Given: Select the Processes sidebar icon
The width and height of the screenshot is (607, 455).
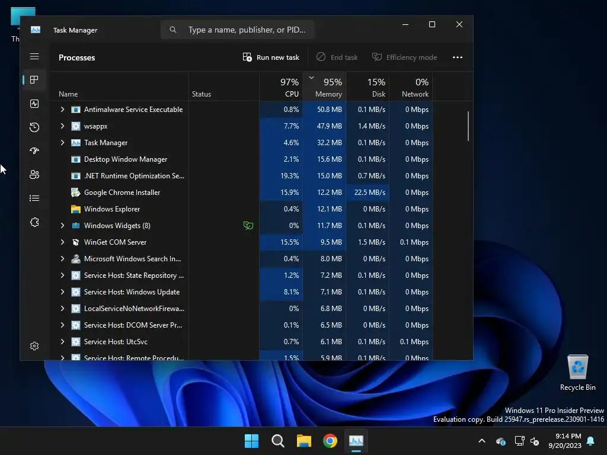Looking at the screenshot, I should tap(34, 80).
